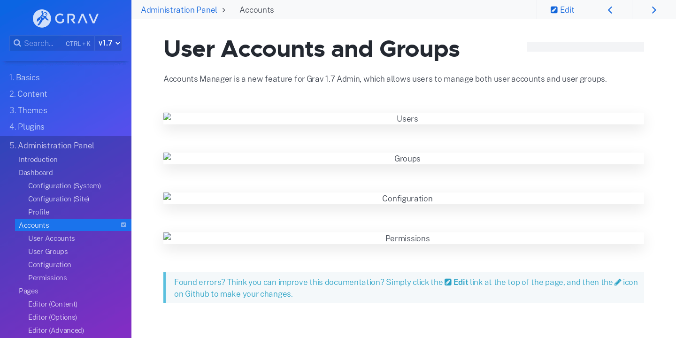The height and width of the screenshot is (338, 676).
Task: Click the checkmark badge beside Accounts in sidebar
Action: coord(123,225)
